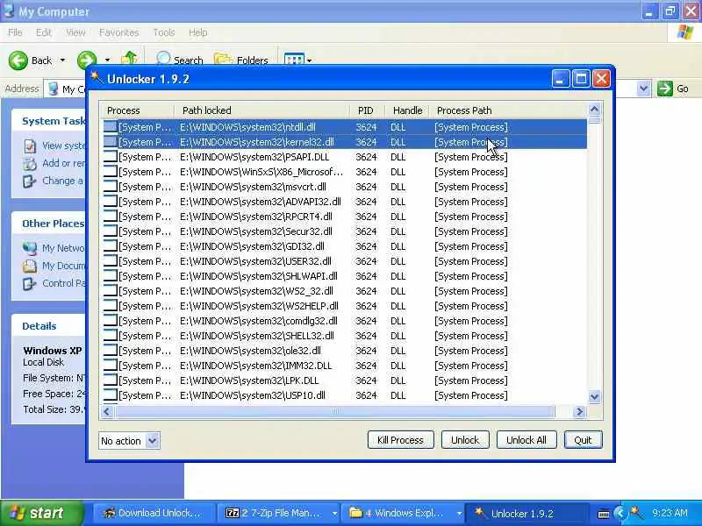This screenshot has width=702, height=526.
Task: Open Control Panel link
Action: tap(63, 283)
